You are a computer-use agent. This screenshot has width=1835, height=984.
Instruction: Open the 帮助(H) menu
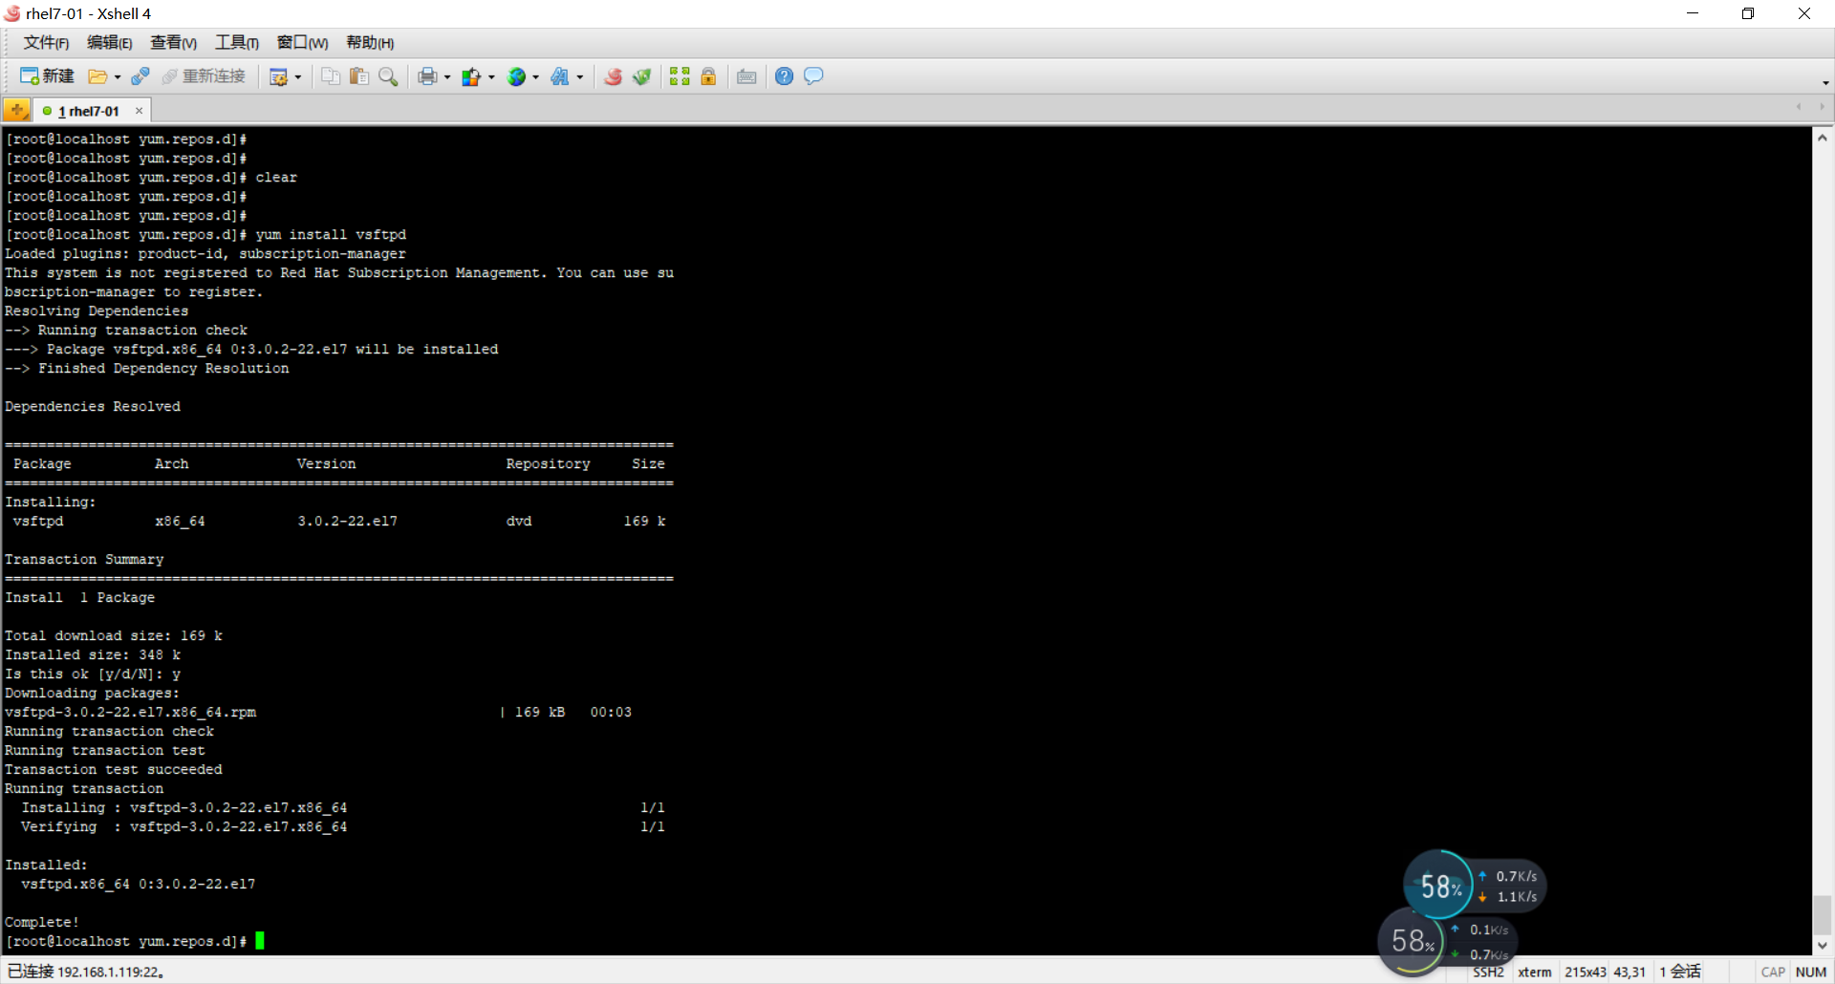(x=370, y=43)
